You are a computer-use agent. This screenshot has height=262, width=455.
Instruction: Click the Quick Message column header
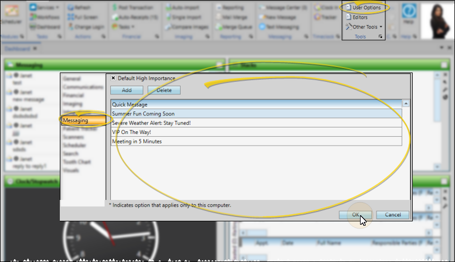pos(256,104)
